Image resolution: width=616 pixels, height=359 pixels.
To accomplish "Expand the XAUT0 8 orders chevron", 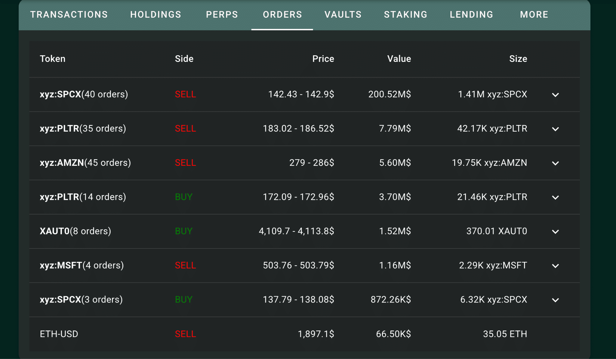I will [x=555, y=232].
